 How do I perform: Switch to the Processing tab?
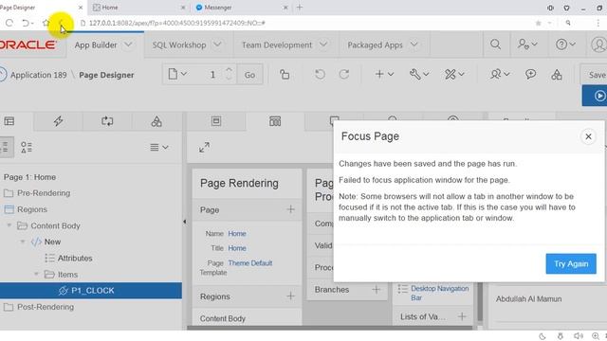click(107, 121)
